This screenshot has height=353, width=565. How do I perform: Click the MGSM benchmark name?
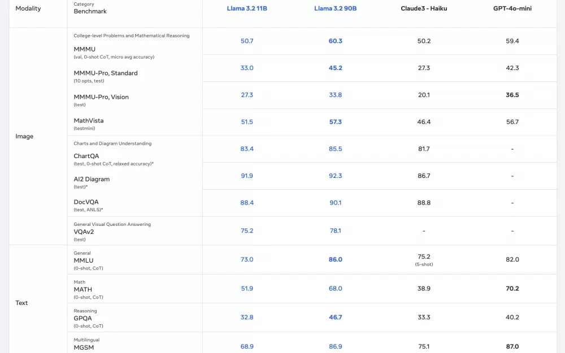coord(84,347)
